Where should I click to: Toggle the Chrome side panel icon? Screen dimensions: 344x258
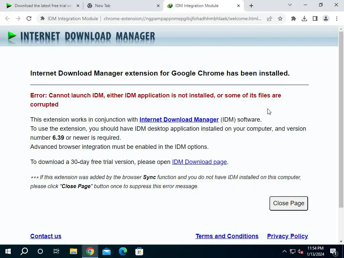(315, 19)
